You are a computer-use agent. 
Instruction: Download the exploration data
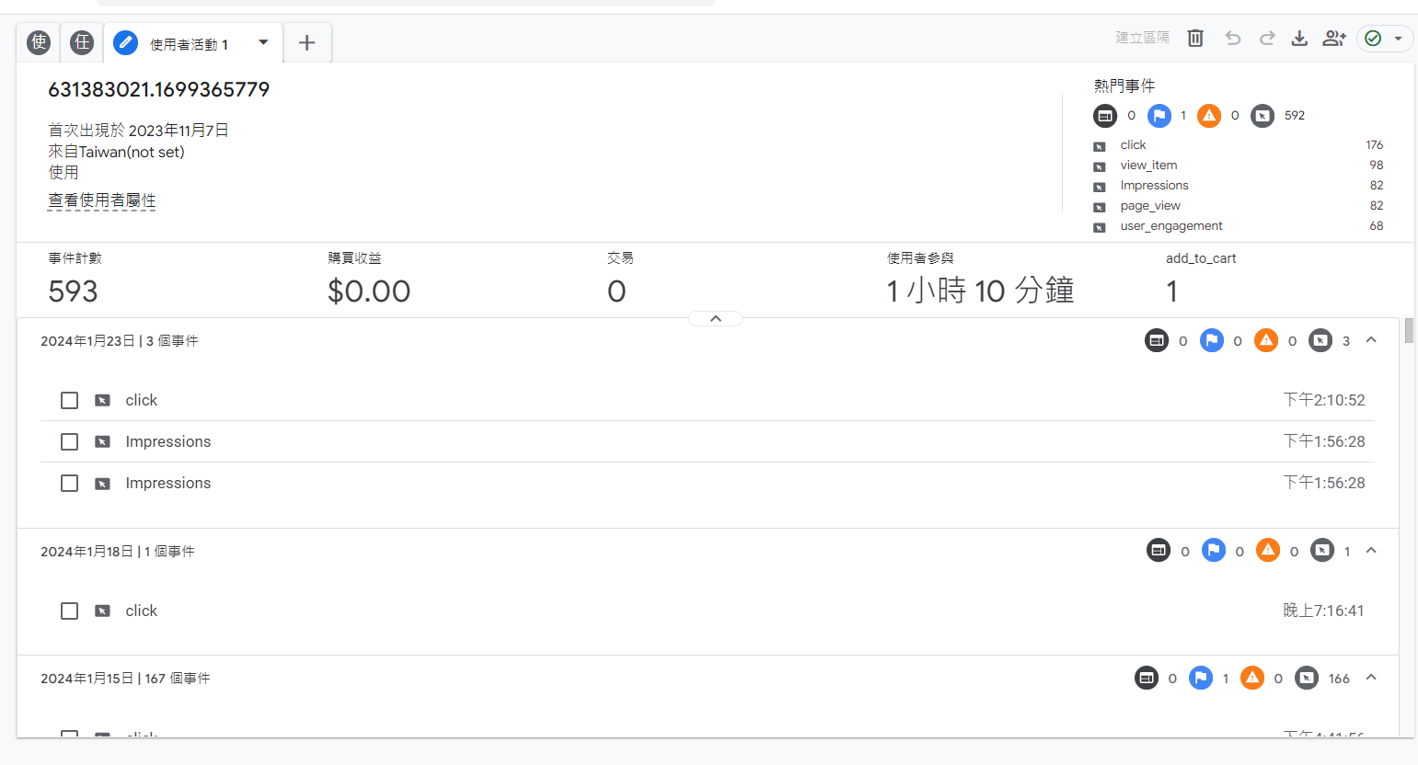pos(1299,39)
